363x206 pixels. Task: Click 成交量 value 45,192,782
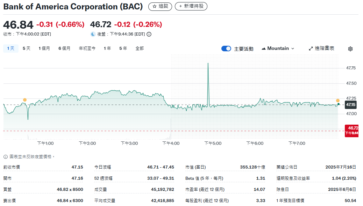point(163,189)
